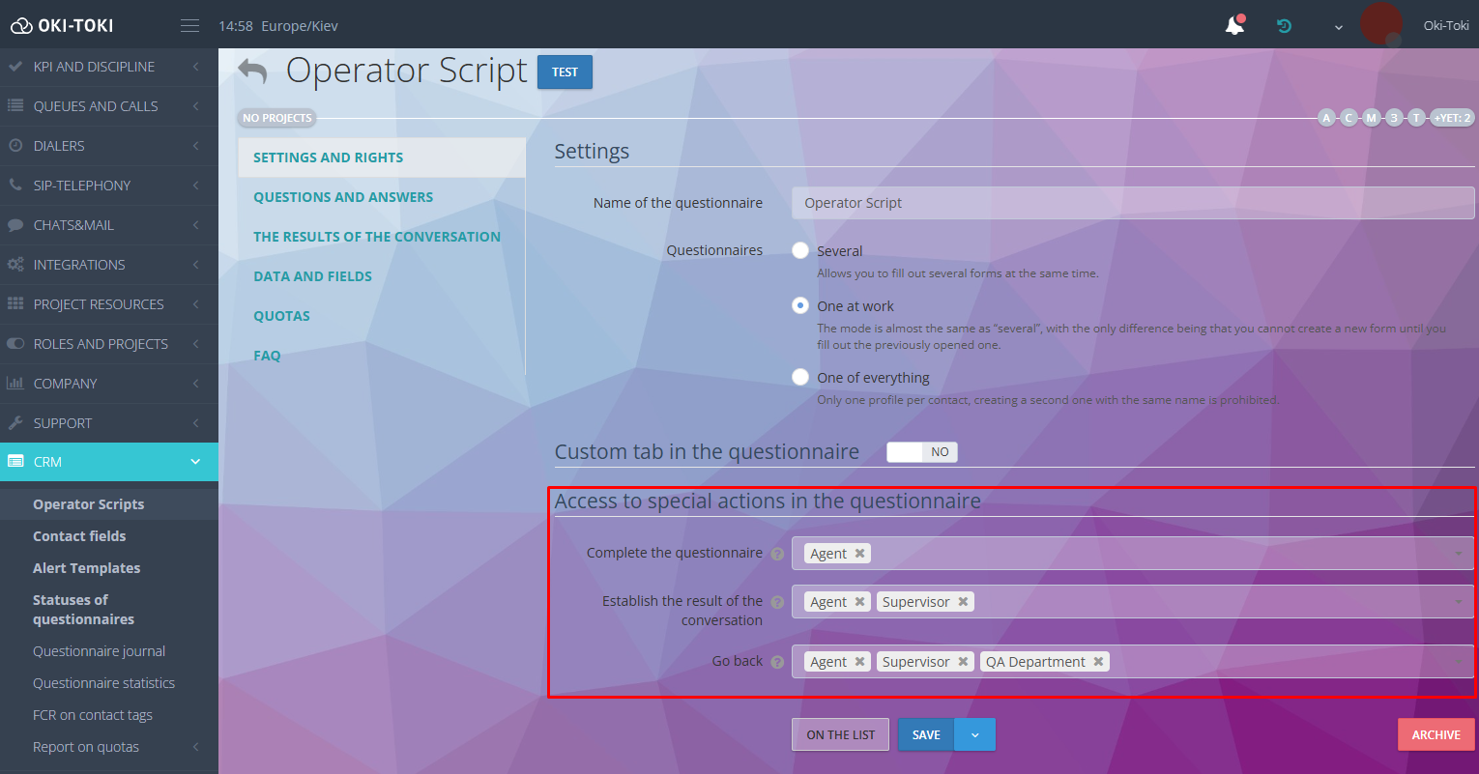Click the Archive button
The height and width of the screenshot is (774, 1479).
pos(1435,735)
